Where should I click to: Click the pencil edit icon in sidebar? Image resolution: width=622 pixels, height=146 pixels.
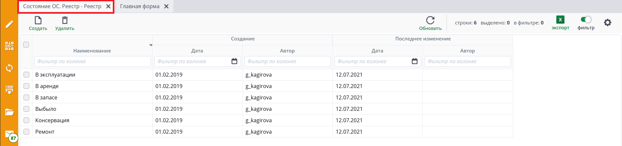9,24
